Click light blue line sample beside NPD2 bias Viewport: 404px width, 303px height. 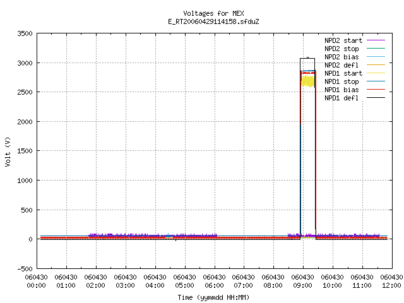[376, 57]
